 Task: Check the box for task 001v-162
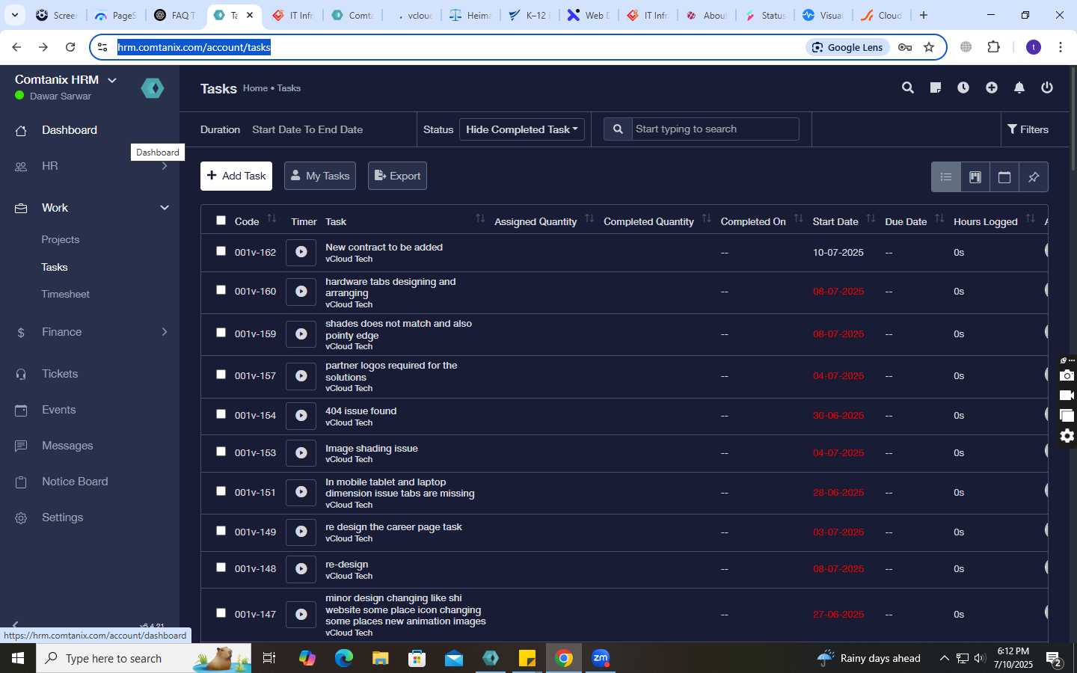(x=221, y=251)
